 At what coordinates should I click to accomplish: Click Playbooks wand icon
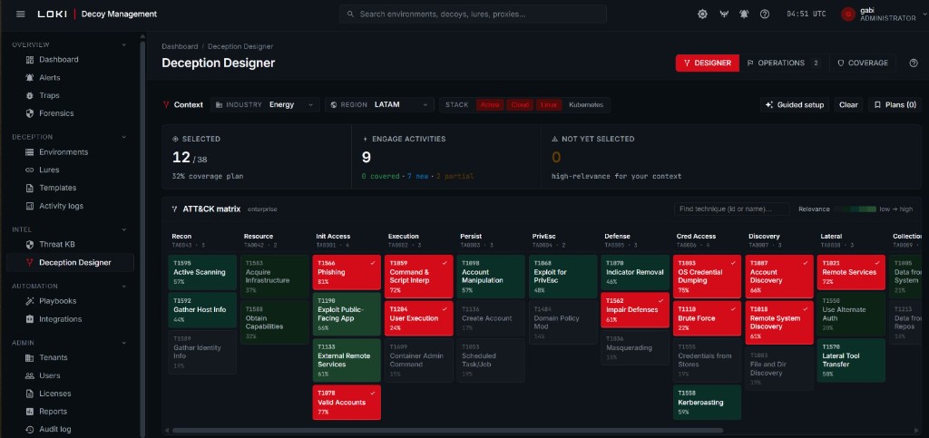click(30, 301)
